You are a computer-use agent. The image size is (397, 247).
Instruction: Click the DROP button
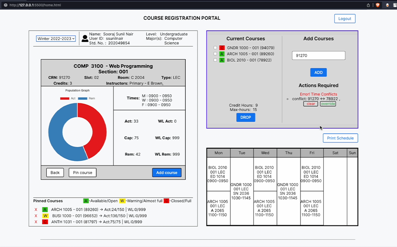point(246,117)
